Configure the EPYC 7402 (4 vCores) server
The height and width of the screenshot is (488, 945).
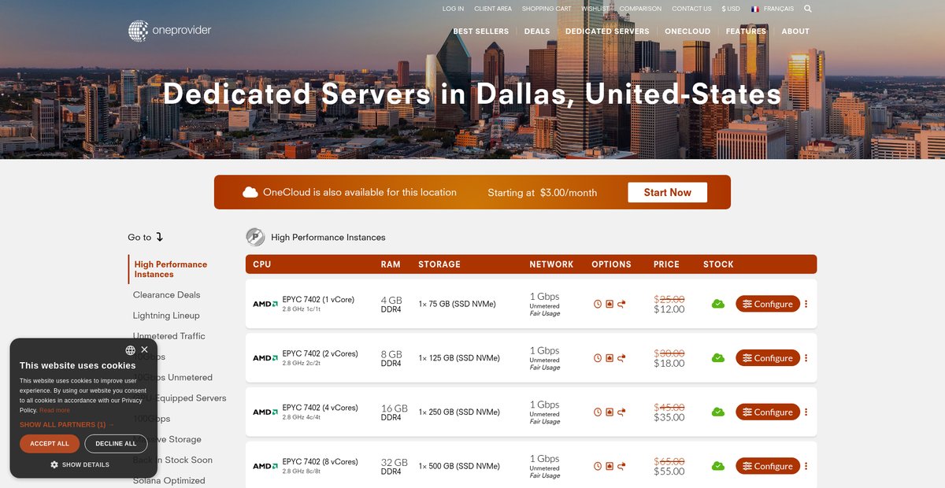(768, 412)
